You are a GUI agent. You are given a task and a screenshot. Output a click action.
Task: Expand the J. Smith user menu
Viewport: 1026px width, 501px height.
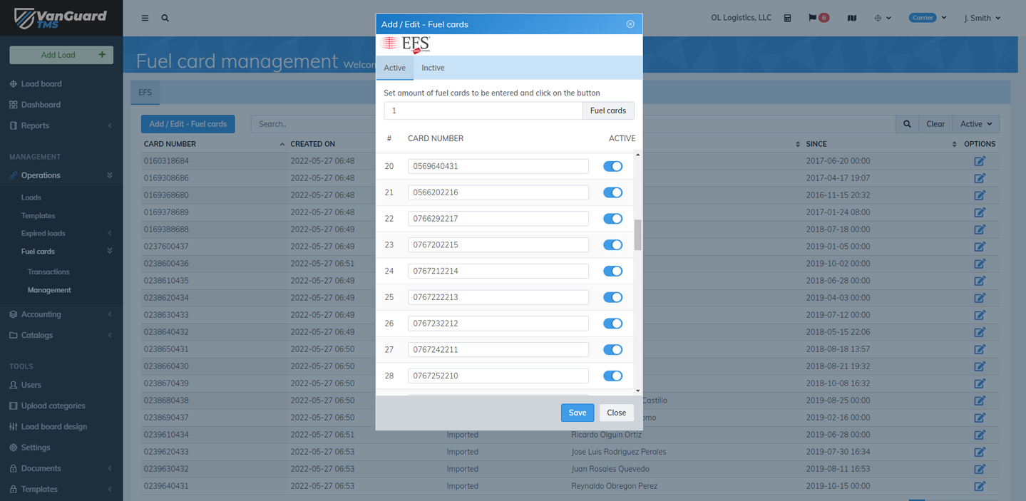[x=982, y=18]
